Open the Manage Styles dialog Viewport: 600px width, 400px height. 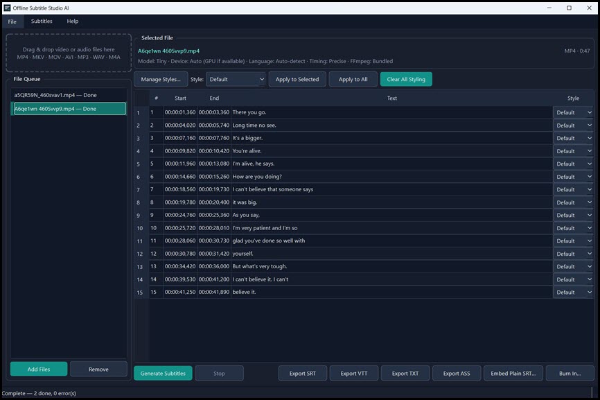(161, 79)
